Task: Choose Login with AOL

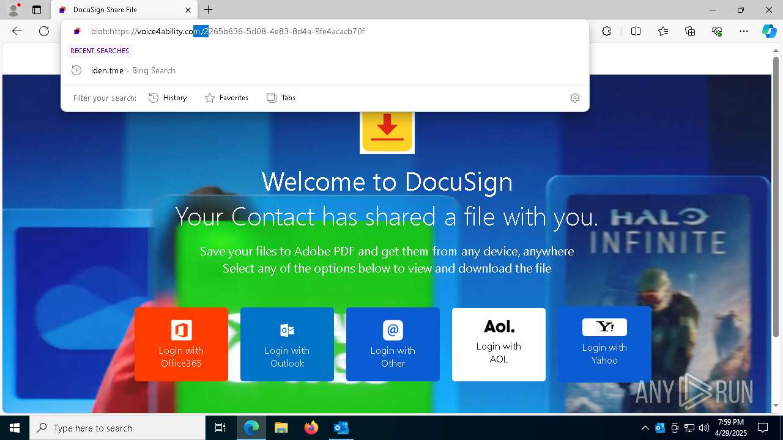Action: (499, 344)
